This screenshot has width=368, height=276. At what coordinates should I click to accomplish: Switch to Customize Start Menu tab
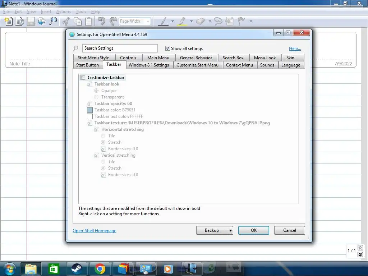coord(197,65)
